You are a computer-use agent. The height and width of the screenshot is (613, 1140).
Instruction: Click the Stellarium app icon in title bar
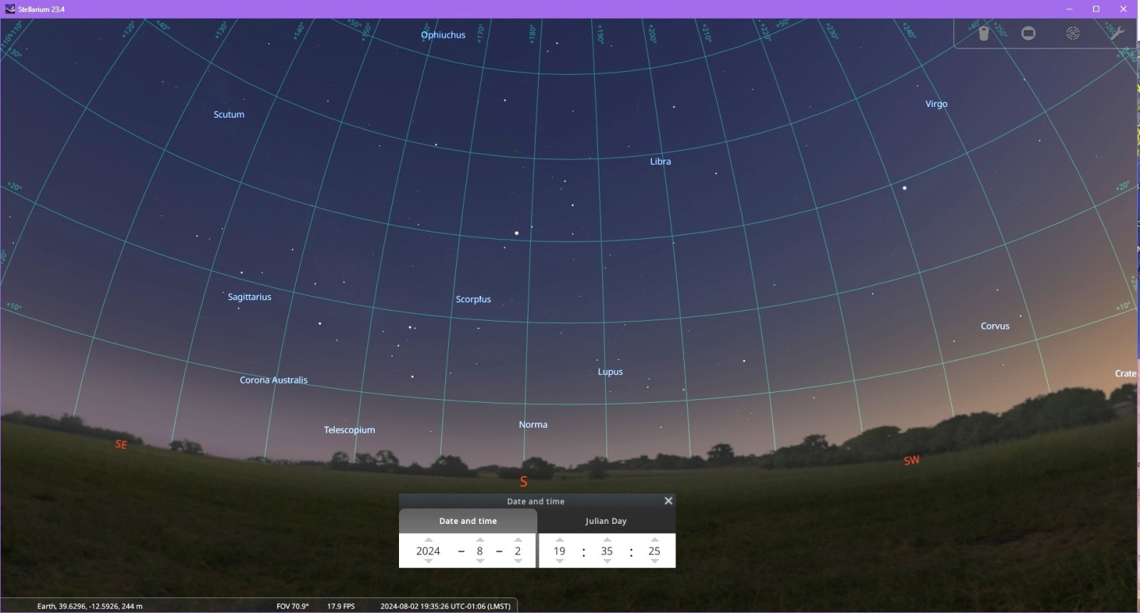pos(10,9)
